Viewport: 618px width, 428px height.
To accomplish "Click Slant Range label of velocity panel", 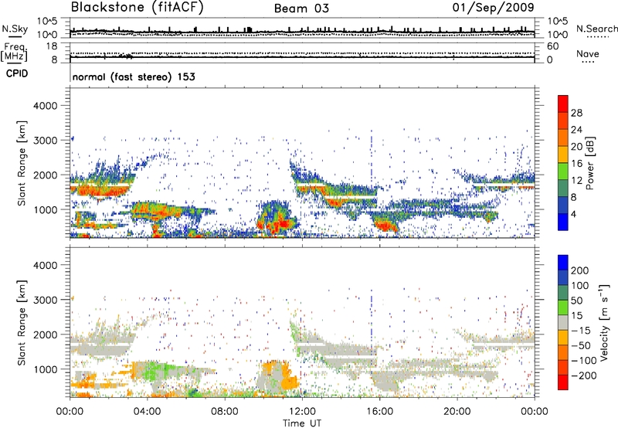I will tap(22, 322).
